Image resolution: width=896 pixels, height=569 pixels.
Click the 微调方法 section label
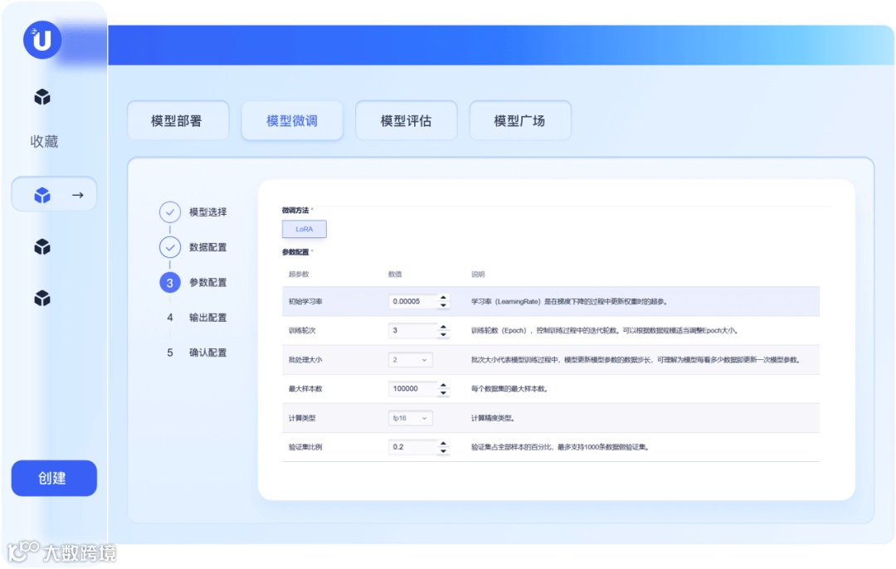click(295, 210)
